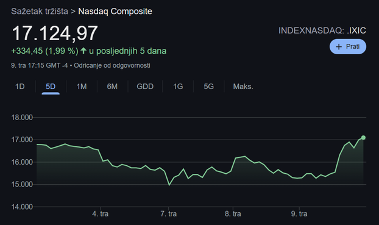Click the u posljednjih 5 dana text
This screenshot has height=225, width=379.
click(x=127, y=51)
